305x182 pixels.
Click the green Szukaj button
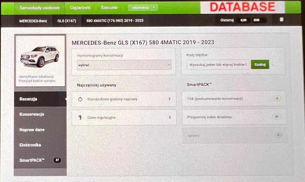(x=260, y=65)
